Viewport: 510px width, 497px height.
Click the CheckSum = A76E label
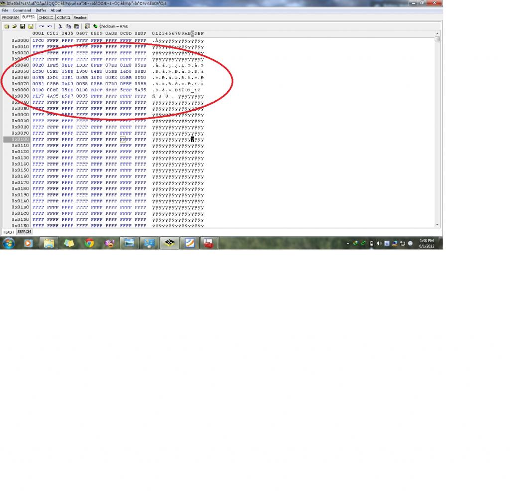[x=114, y=26]
